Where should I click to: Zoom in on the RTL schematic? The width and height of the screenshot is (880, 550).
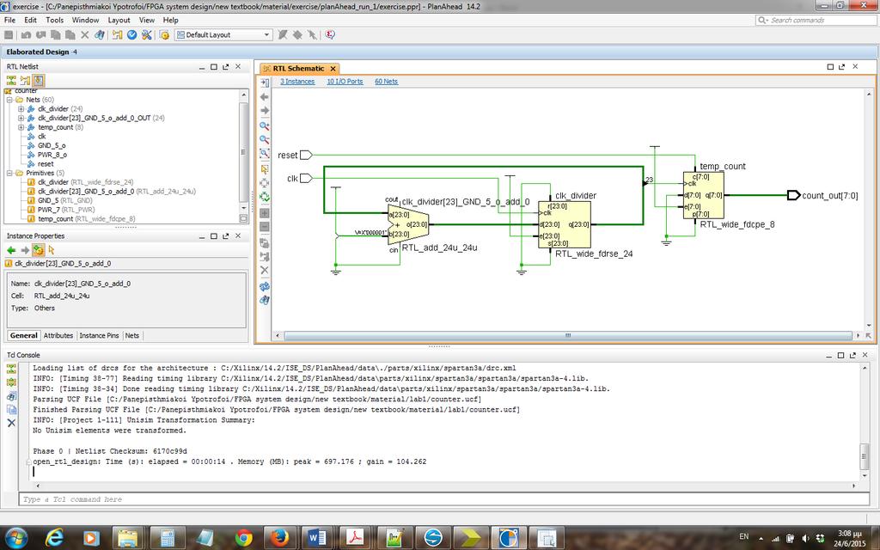pyautogui.click(x=265, y=125)
